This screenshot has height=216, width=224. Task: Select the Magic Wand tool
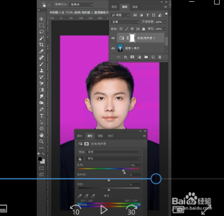click(x=42, y=38)
